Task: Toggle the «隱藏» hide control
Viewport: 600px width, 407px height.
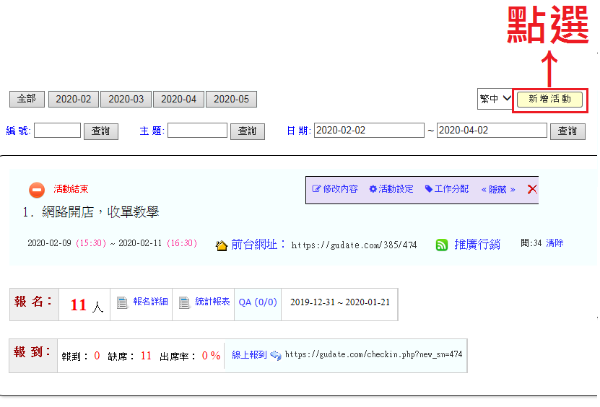Action: point(498,189)
